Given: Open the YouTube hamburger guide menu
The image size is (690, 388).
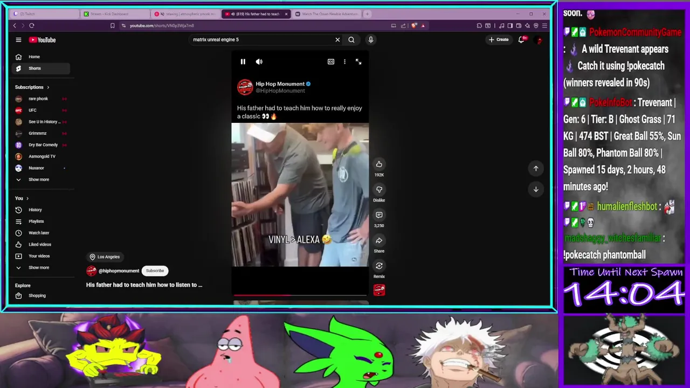Looking at the screenshot, I should (x=18, y=40).
